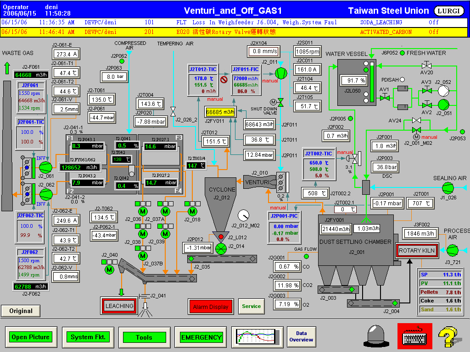This screenshot has width=470, height=352.
Task: Open the System Fkt. menu
Action: point(88,337)
